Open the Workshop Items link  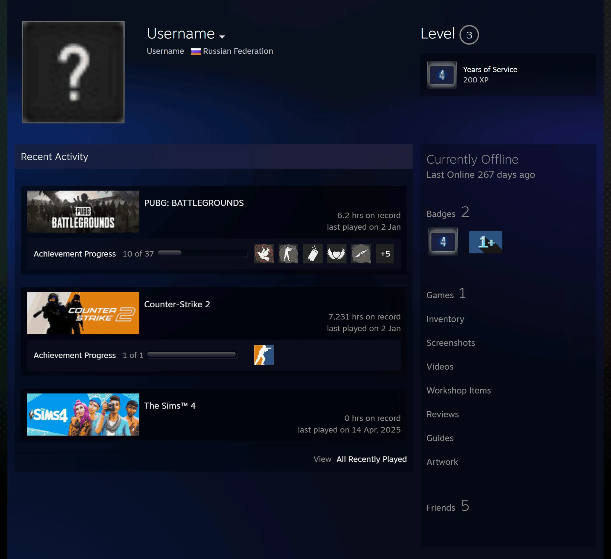click(459, 390)
